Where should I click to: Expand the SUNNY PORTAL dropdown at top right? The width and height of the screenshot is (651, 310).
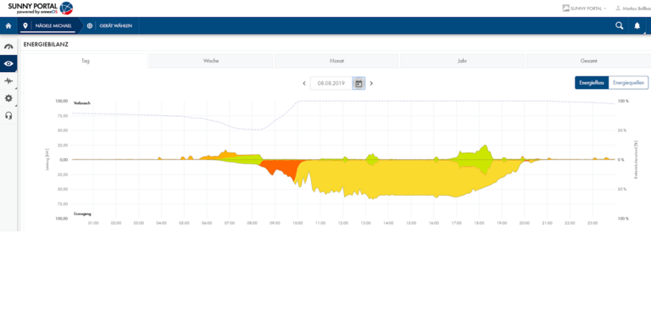(x=584, y=8)
